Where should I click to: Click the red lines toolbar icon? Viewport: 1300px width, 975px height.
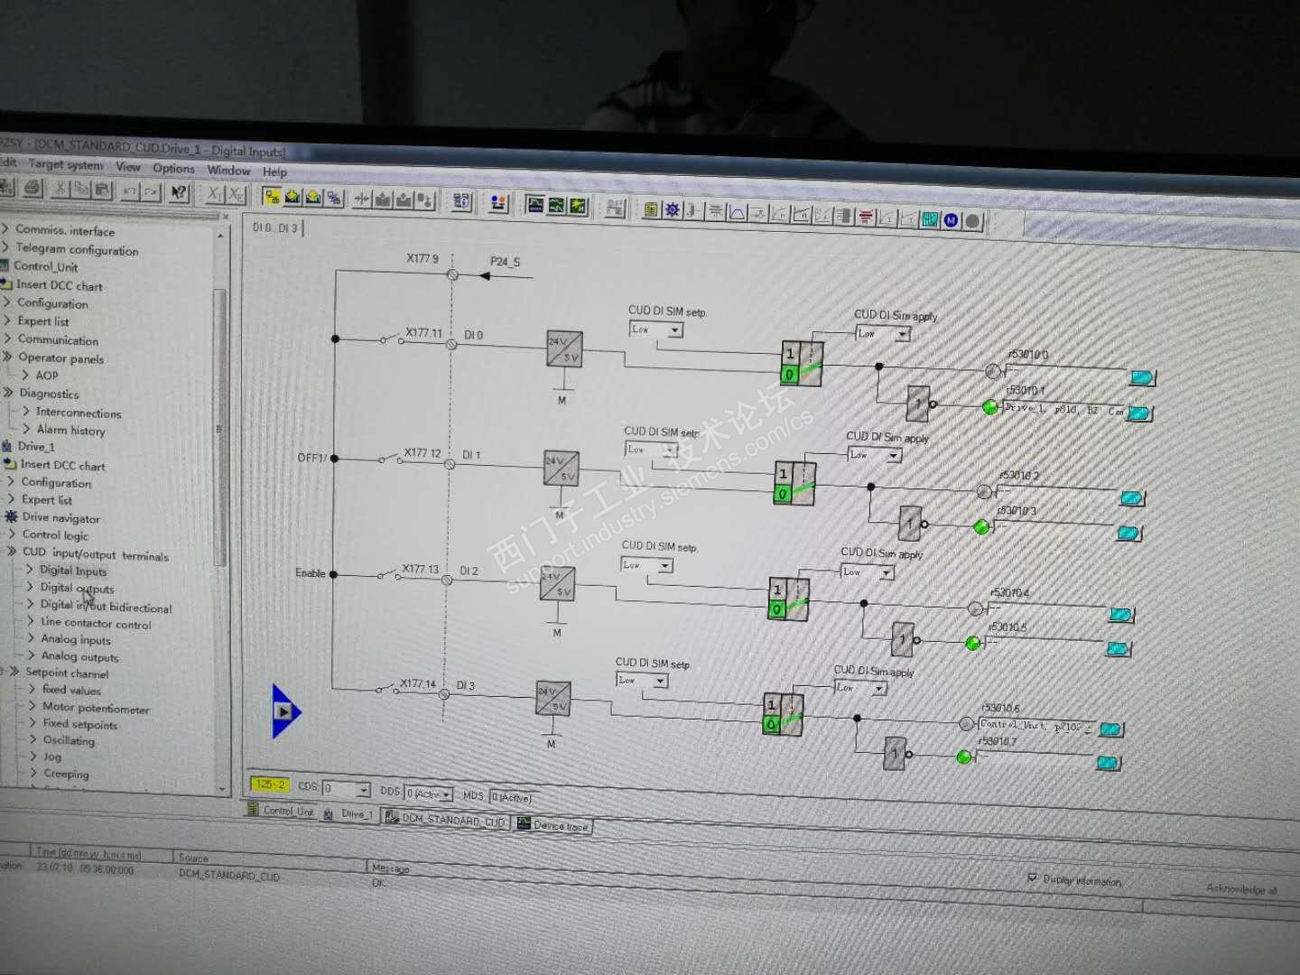tap(865, 217)
